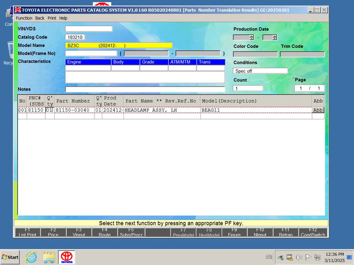Click the Engine characteristics column header
354x265 pixels.
pyautogui.click(x=88, y=62)
